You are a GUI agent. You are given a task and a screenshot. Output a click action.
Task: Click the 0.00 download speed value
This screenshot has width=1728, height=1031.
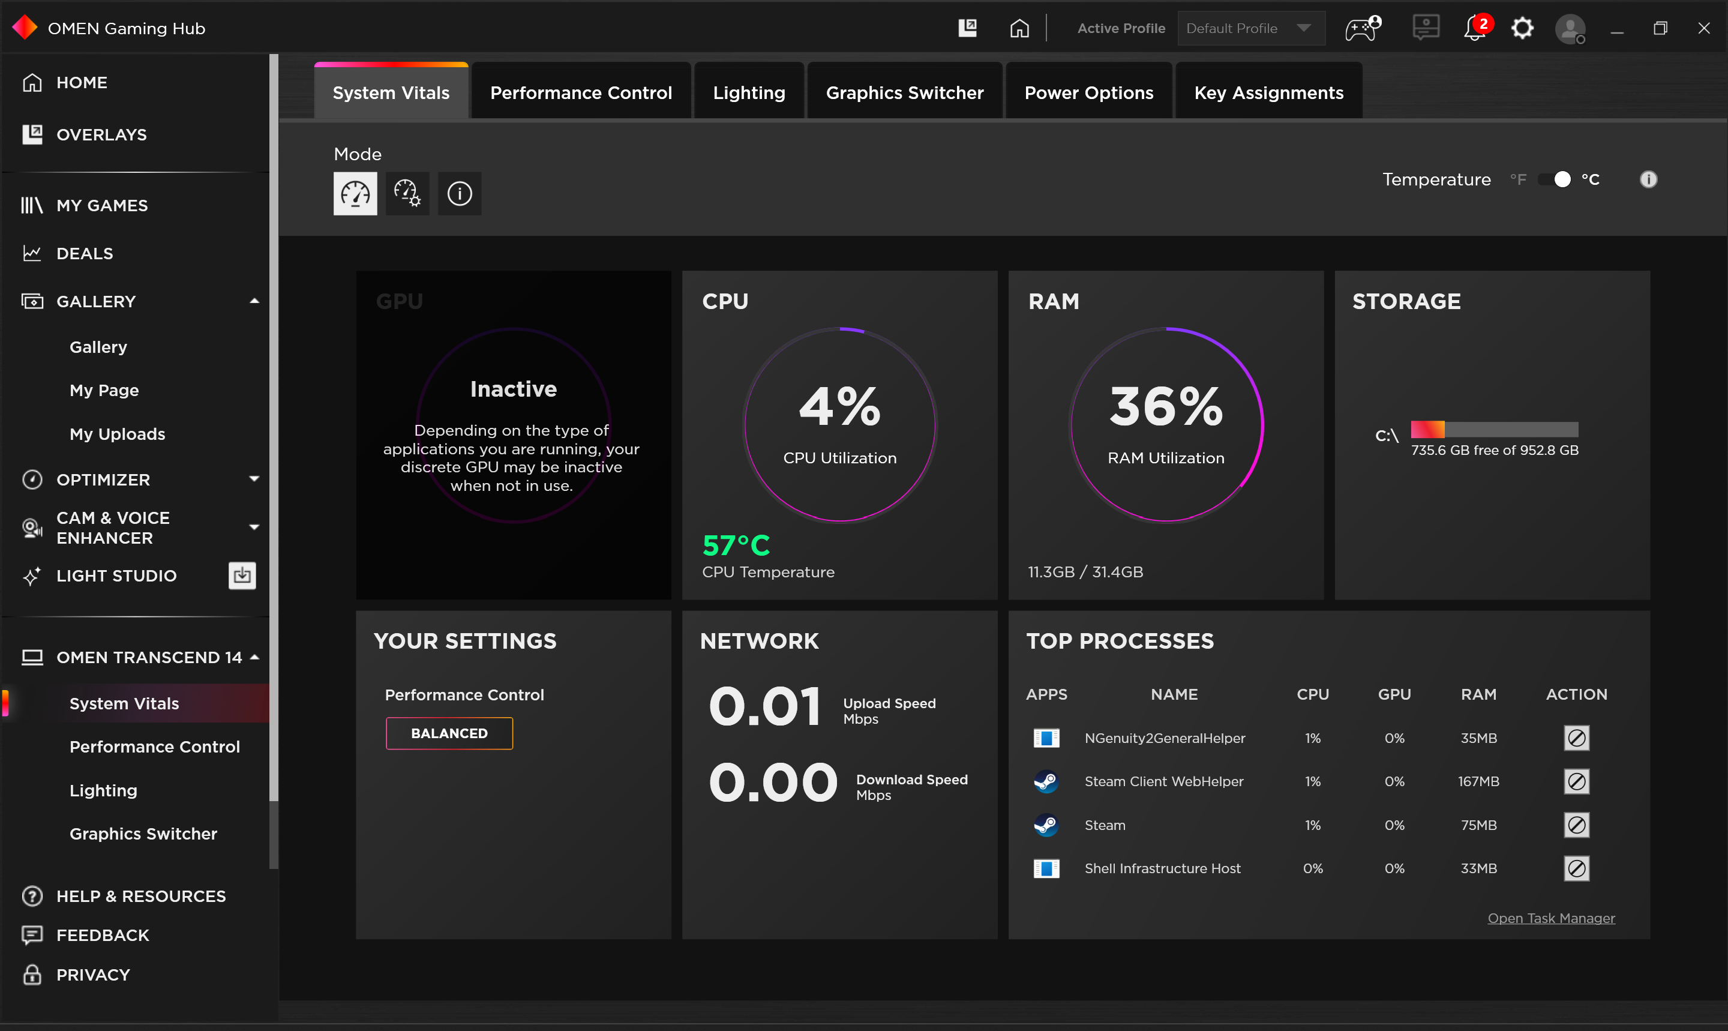[x=773, y=783]
